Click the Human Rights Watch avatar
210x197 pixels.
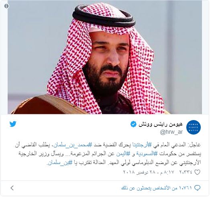pos(194,127)
